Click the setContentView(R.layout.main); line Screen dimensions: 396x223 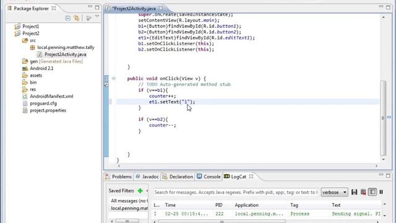pos(179,20)
